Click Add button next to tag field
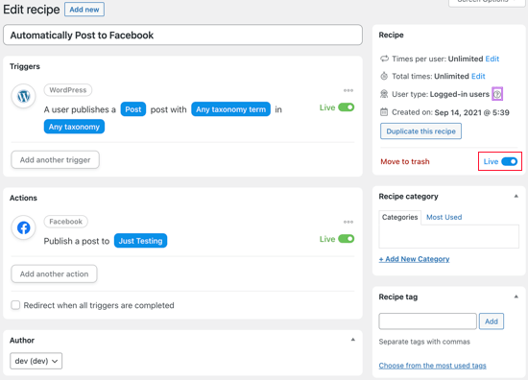The height and width of the screenshot is (380, 528). [x=492, y=321]
